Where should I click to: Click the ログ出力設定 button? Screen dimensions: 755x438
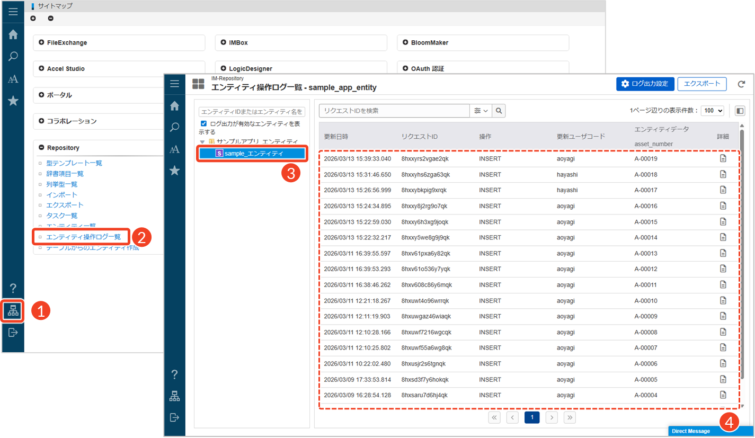pos(645,84)
